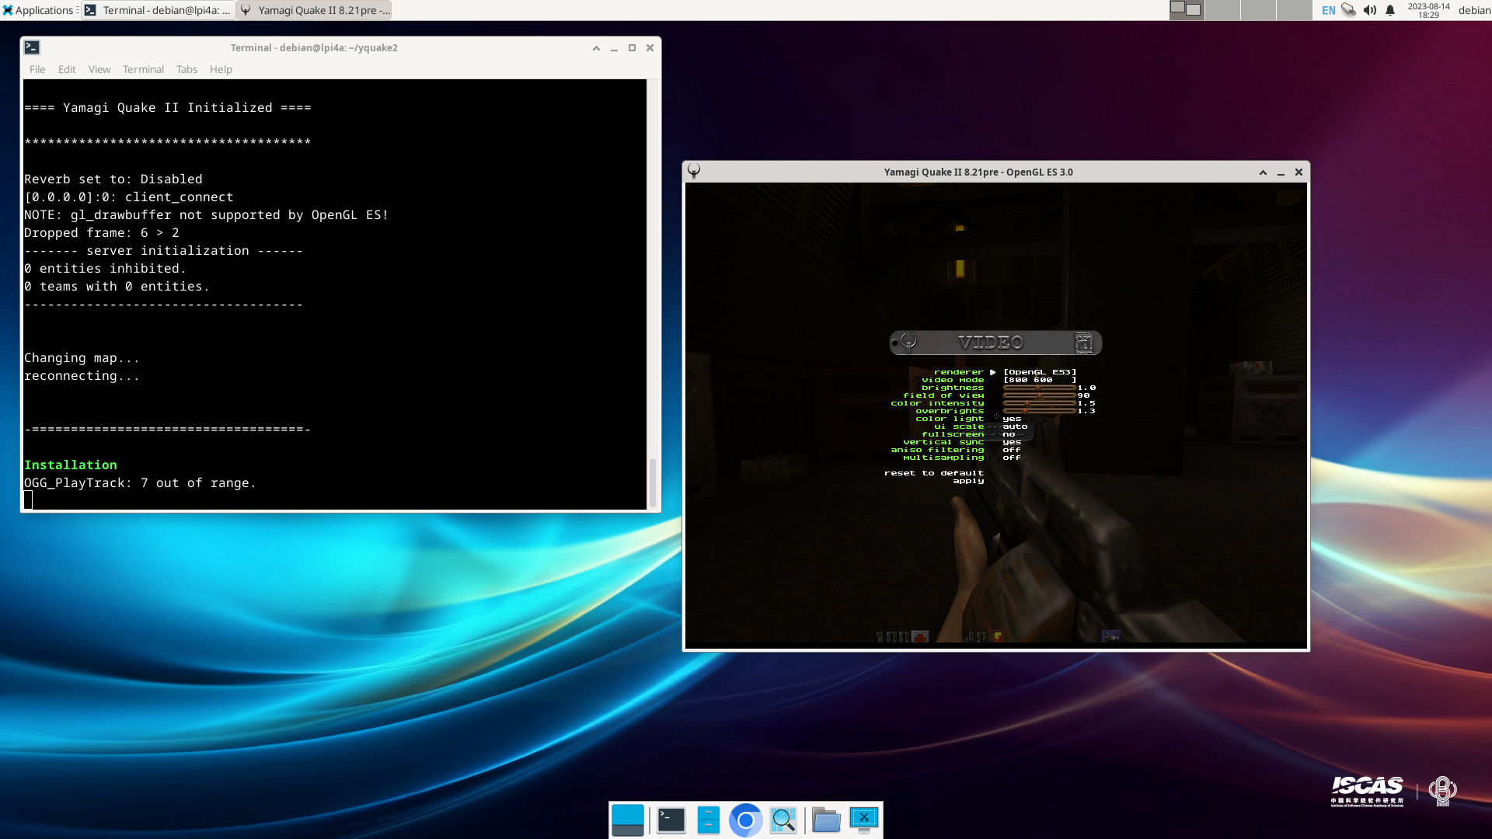Select reset to default in the video menu

934,473
